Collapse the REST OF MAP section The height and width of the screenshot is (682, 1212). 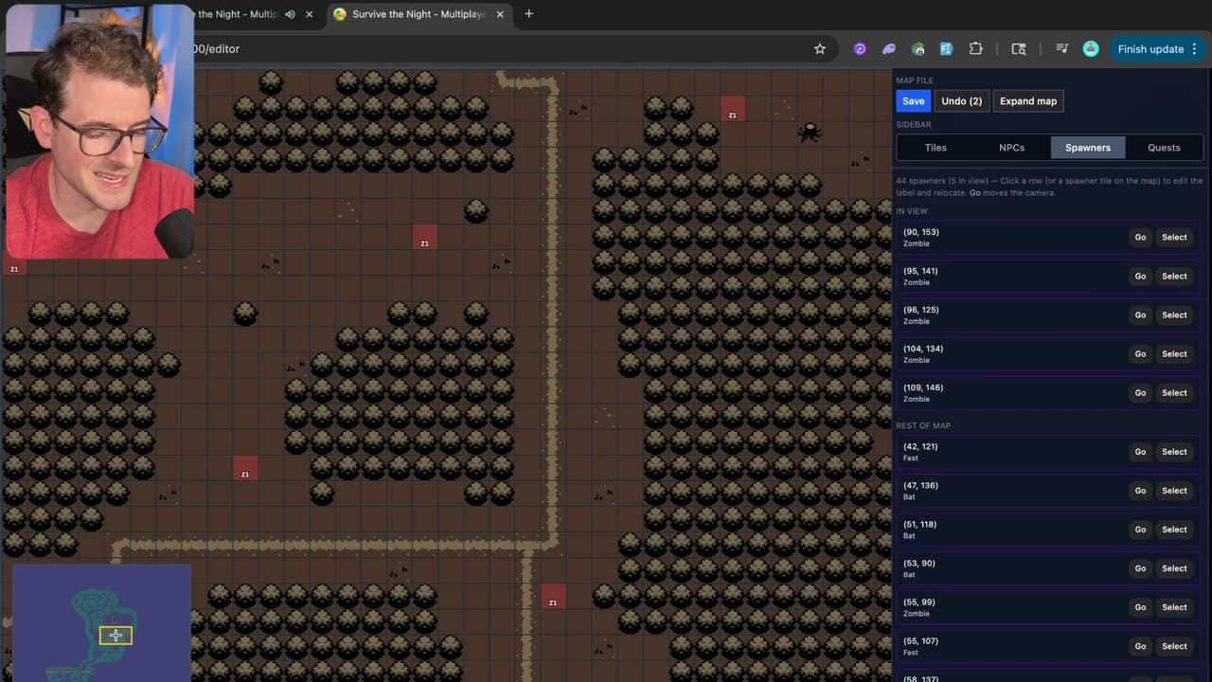(923, 425)
